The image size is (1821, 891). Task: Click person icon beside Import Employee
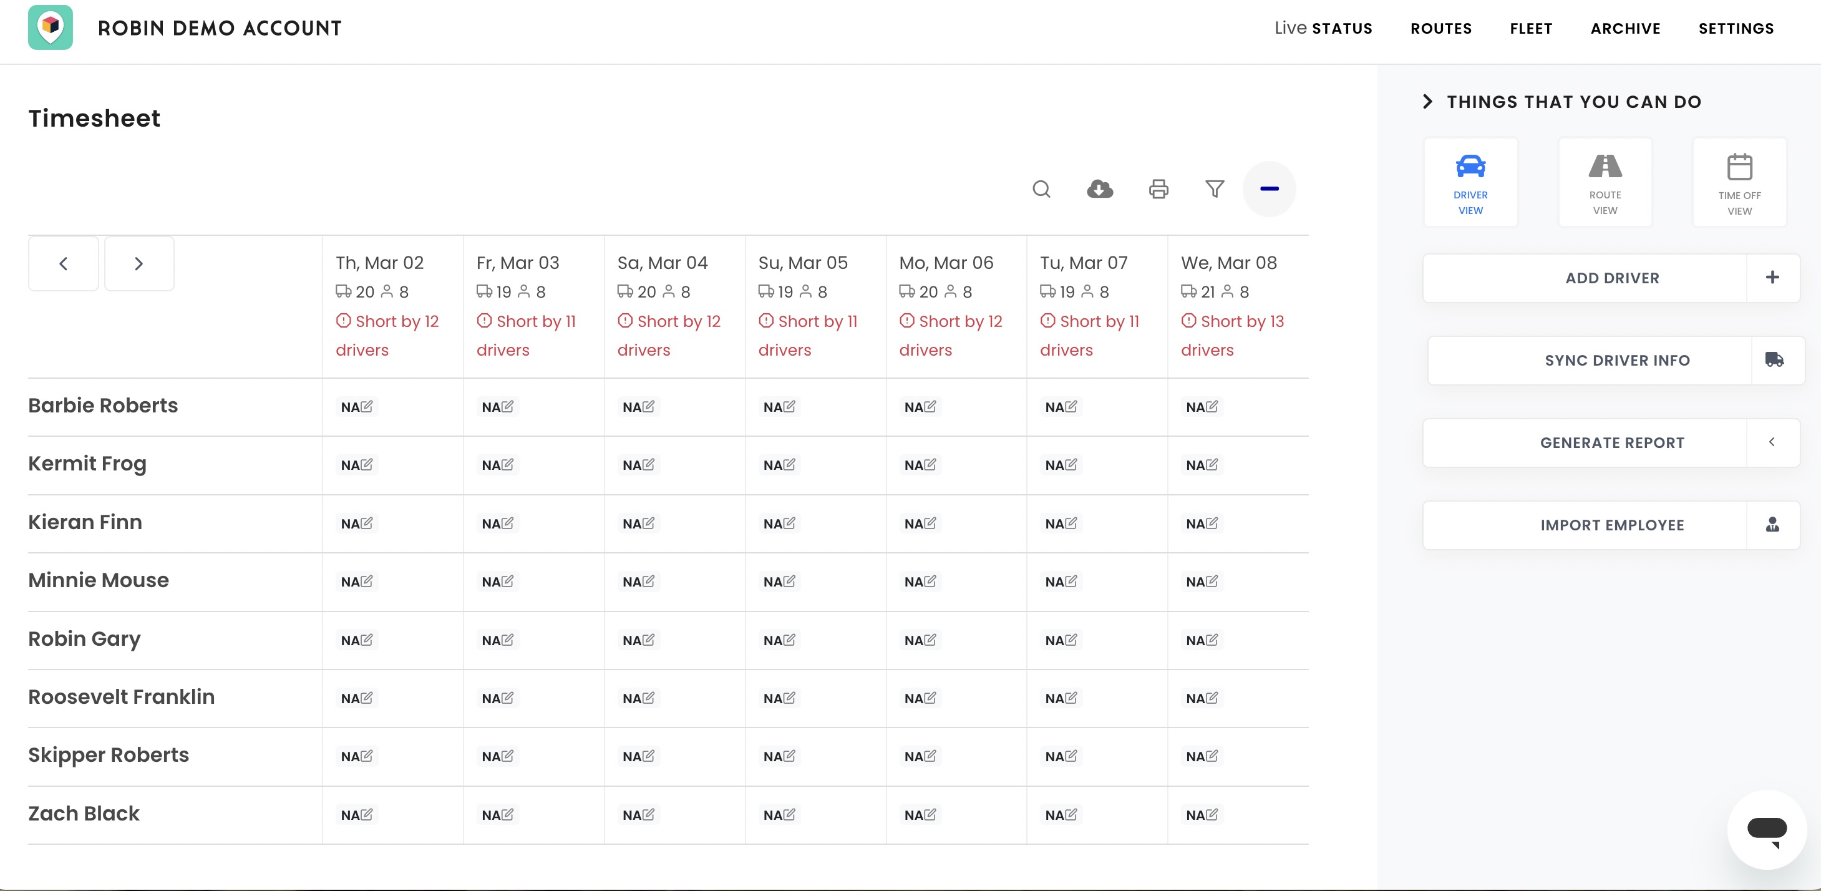(1772, 525)
